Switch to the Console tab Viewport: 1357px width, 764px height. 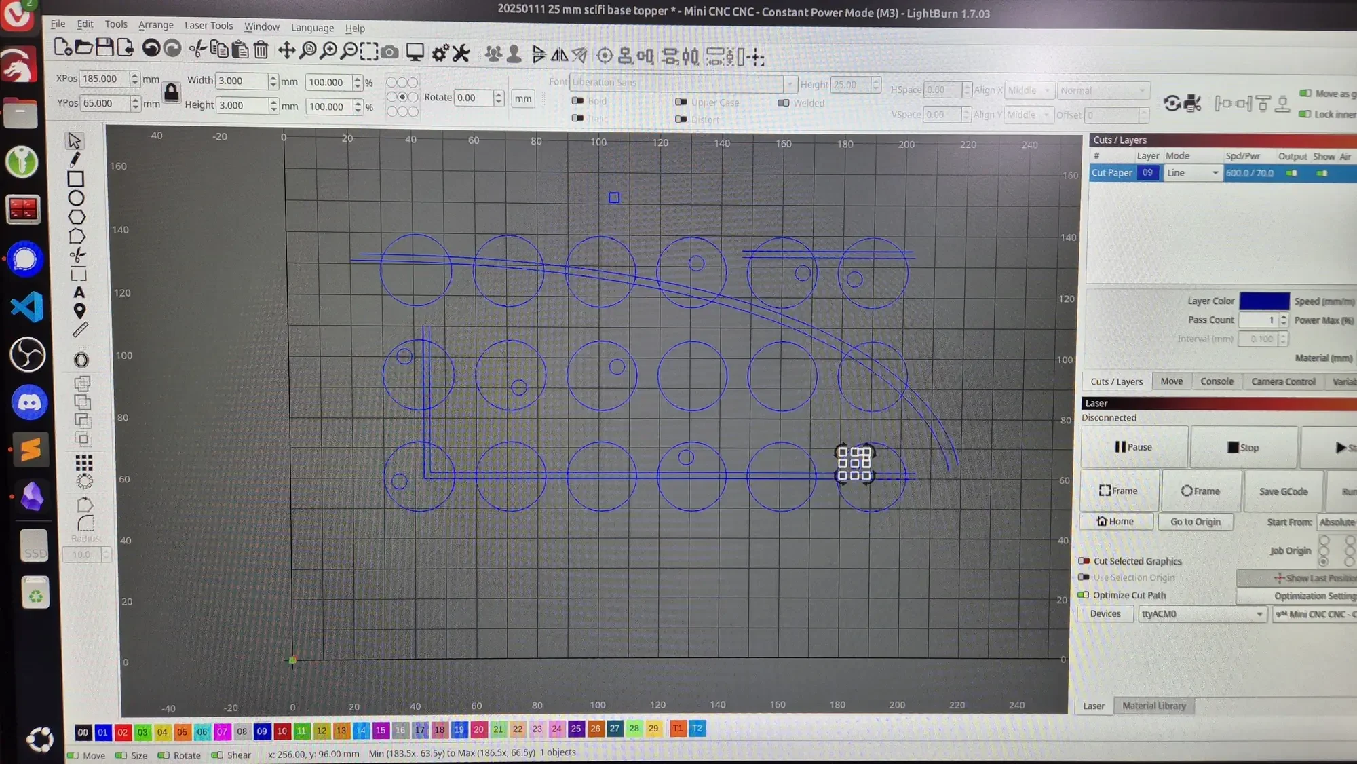[1217, 381]
